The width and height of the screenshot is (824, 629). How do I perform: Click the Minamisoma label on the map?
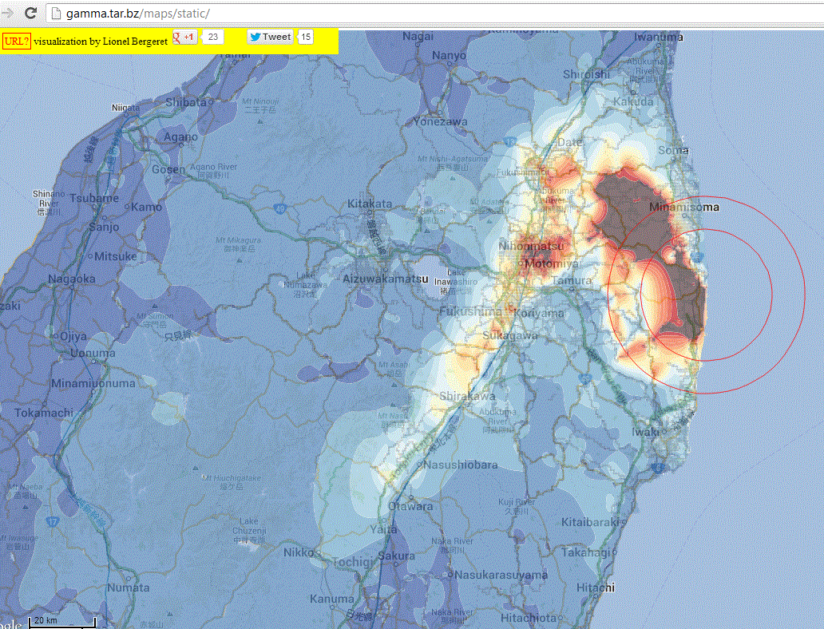685,206
